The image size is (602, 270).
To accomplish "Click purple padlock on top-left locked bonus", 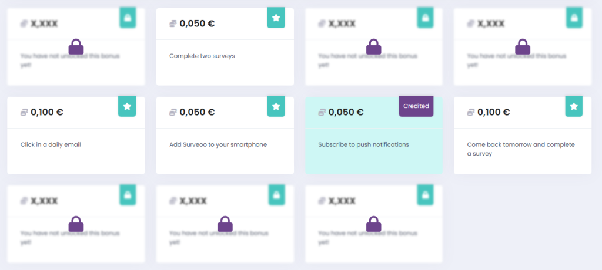I will pos(76,46).
